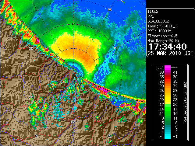Click the 'ilts2' radar name text
The image size is (195, 146).
pos(153,12)
